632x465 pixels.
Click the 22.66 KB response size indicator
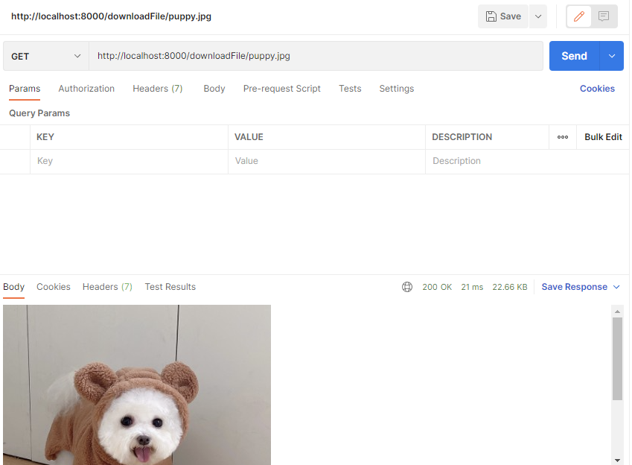pos(509,286)
